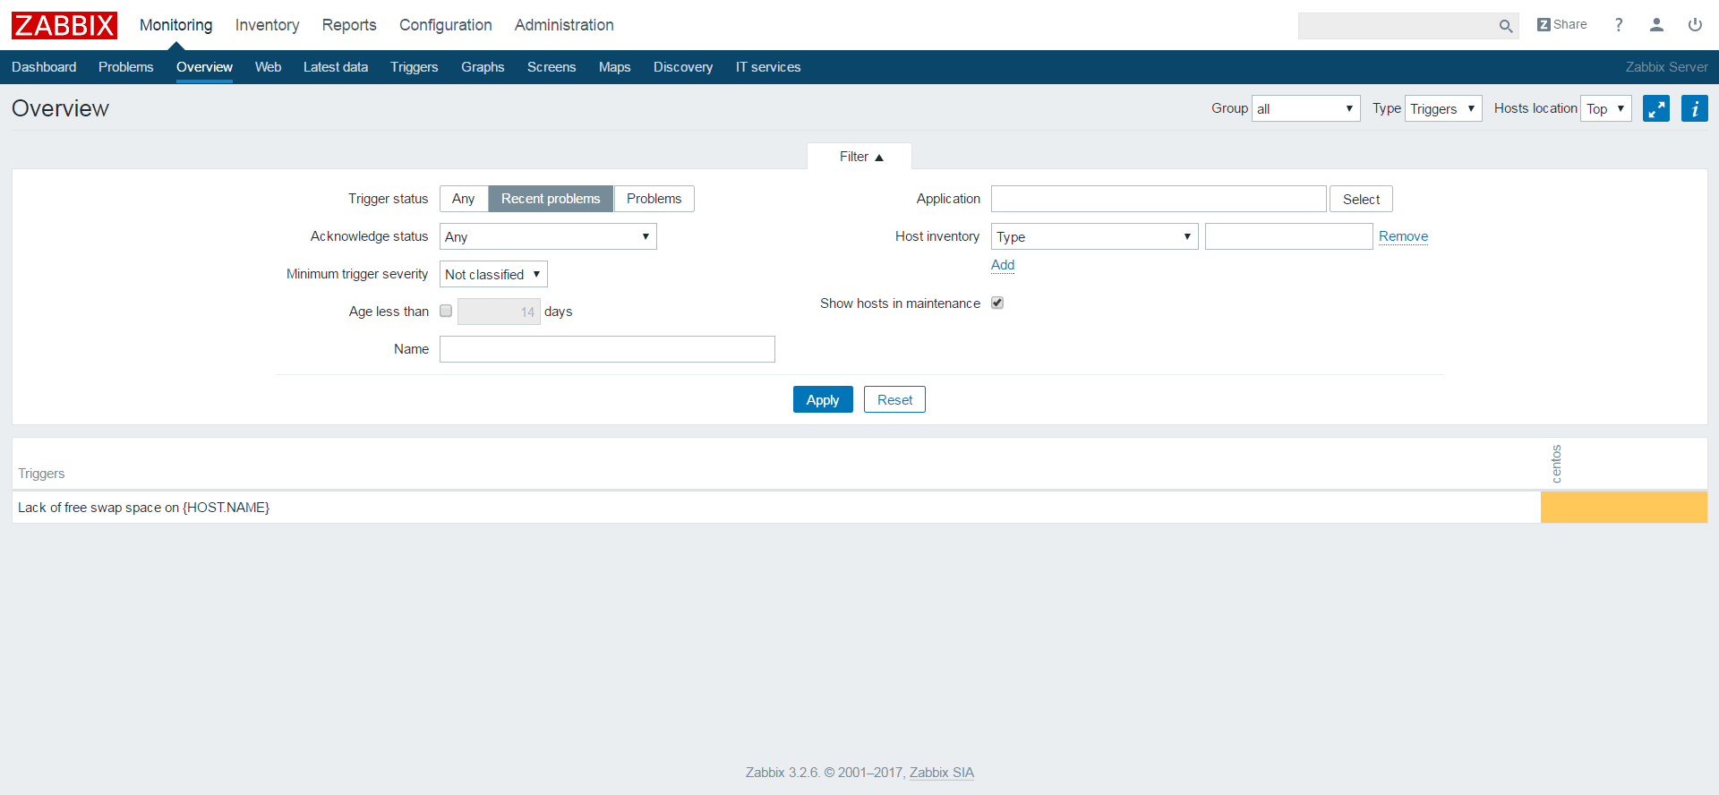Open the Type Triggers dropdown
The height and width of the screenshot is (795, 1719).
click(1443, 108)
